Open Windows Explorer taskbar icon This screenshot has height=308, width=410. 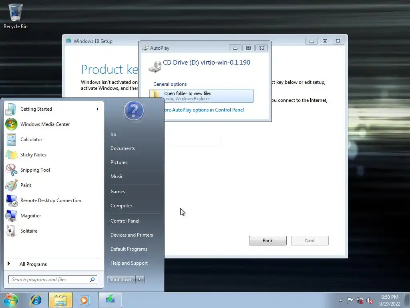point(60,300)
